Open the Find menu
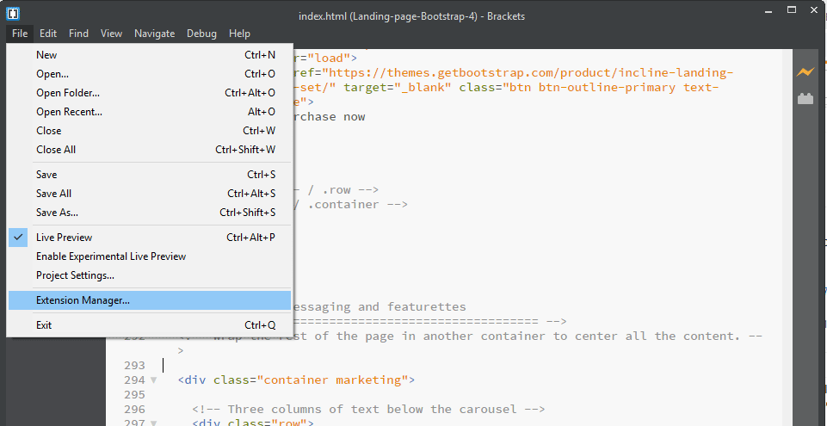The image size is (827, 426). click(x=78, y=34)
